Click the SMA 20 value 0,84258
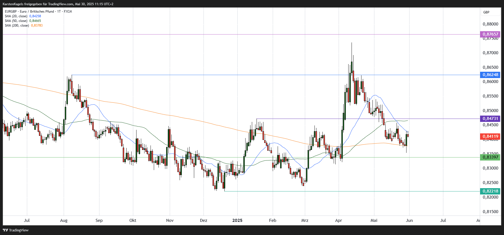This screenshot has height=235, width=504. (x=35, y=16)
